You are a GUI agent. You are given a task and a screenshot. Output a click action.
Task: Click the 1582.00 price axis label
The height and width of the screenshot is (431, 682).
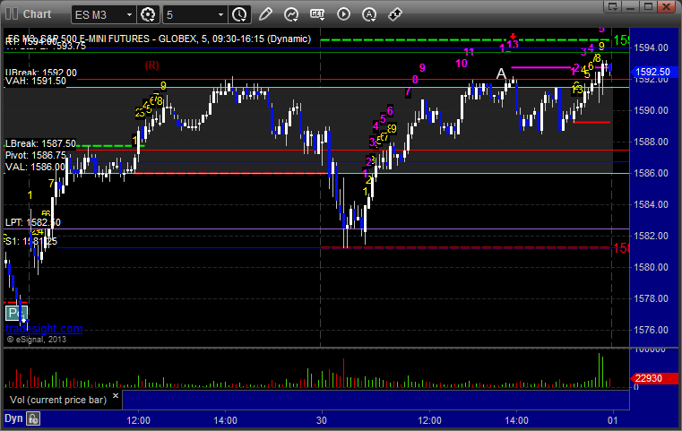tap(652, 236)
